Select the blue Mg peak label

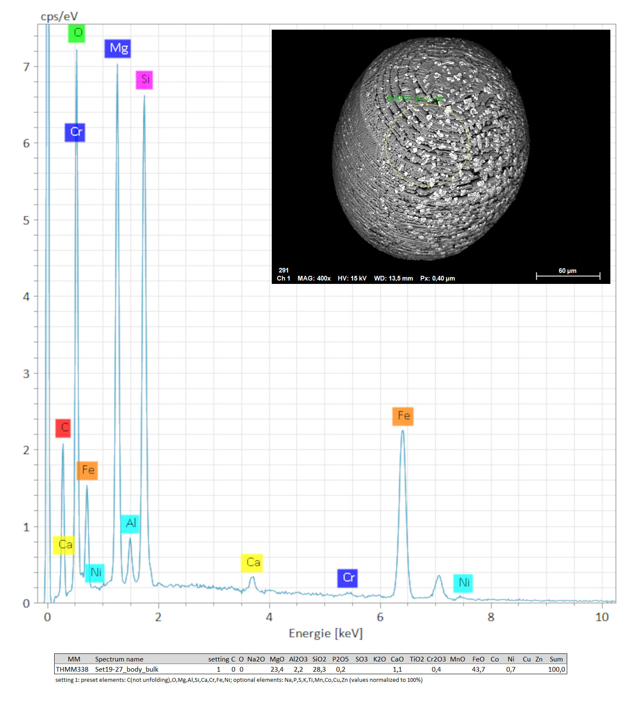click(118, 48)
